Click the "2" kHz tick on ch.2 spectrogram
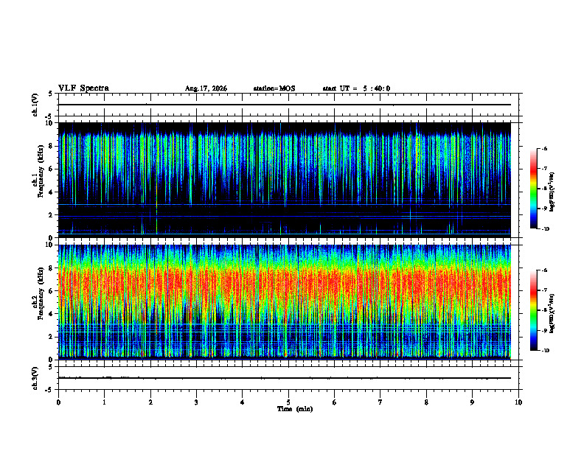The height and width of the screenshot is (451, 584). pos(52,337)
